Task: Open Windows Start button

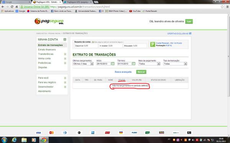Action: (4, 140)
